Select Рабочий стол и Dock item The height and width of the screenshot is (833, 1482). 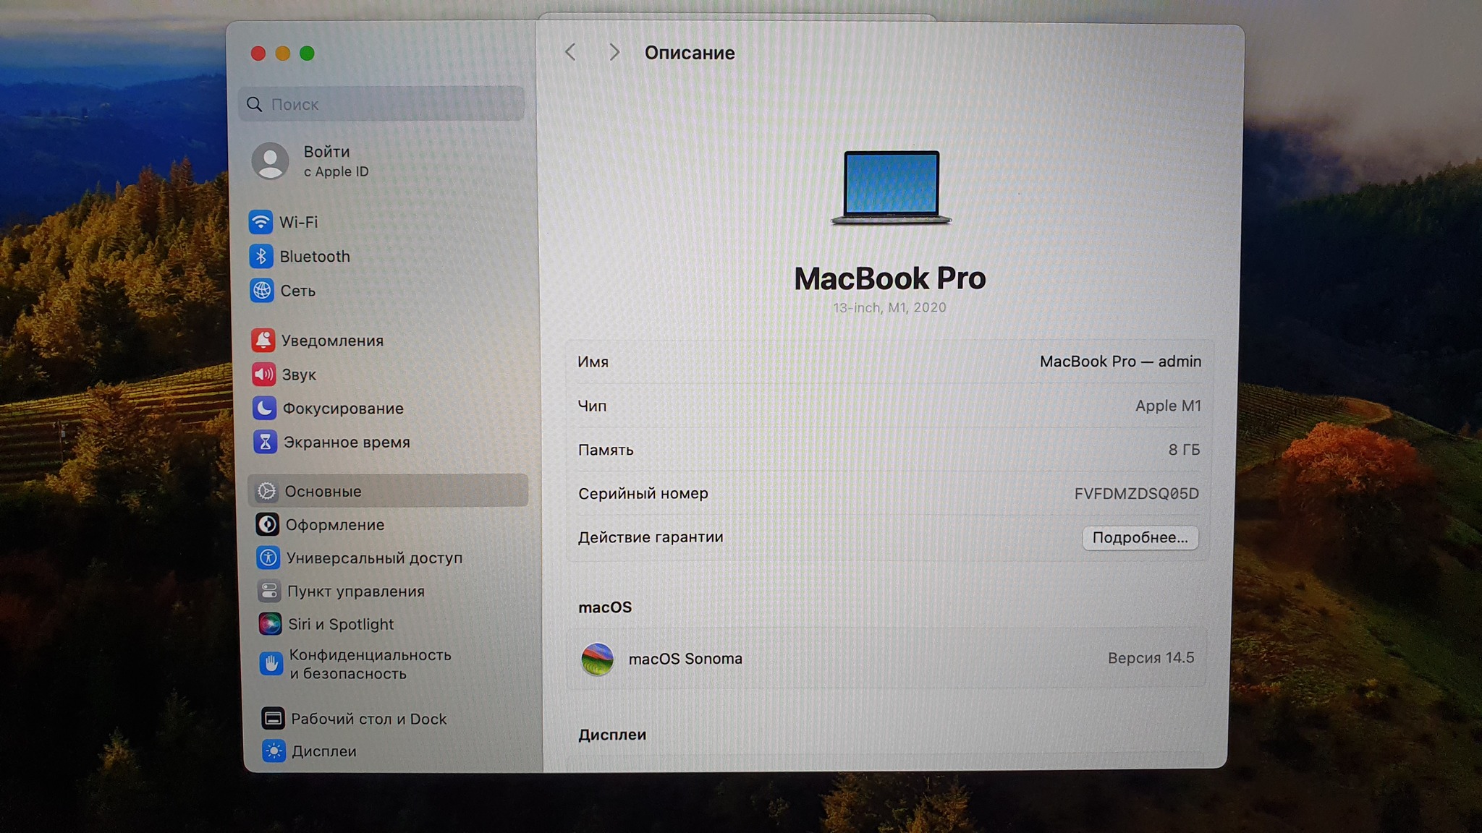(x=368, y=719)
